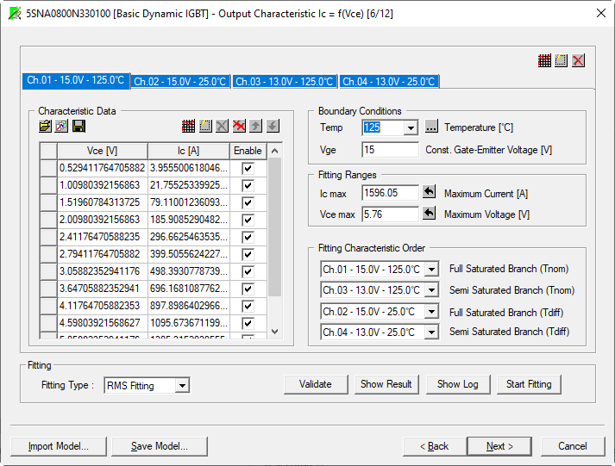Click the red X icon above the channel tabs
The image size is (615, 466).
coord(578,60)
